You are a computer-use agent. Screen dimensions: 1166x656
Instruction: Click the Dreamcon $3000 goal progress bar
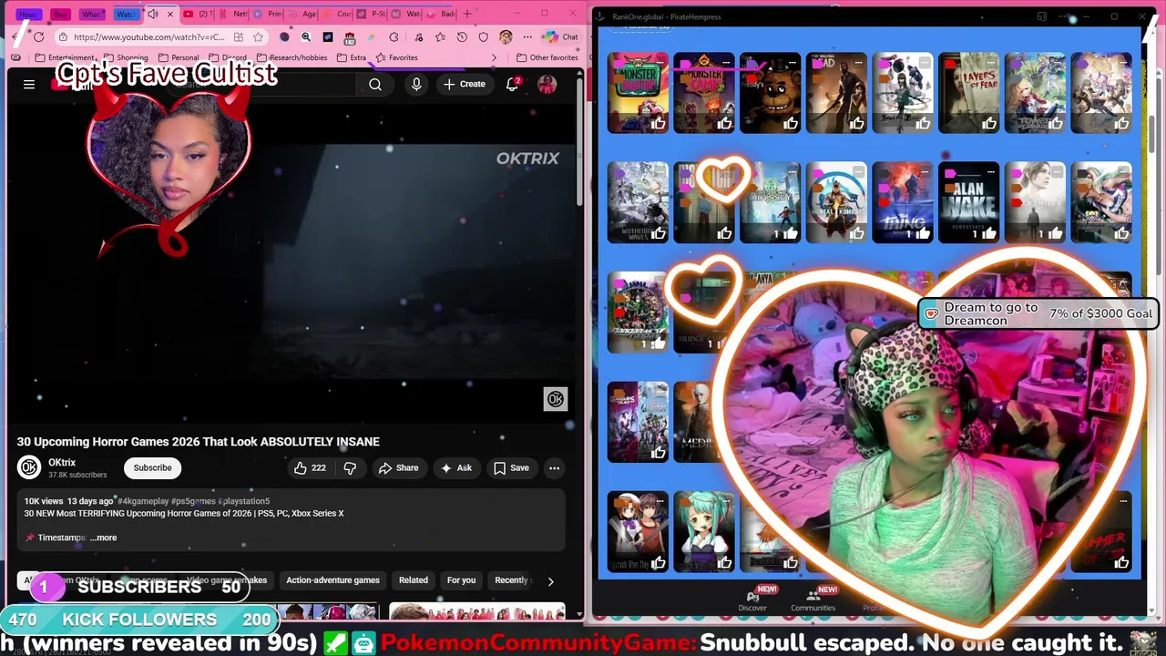[1038, 313]
